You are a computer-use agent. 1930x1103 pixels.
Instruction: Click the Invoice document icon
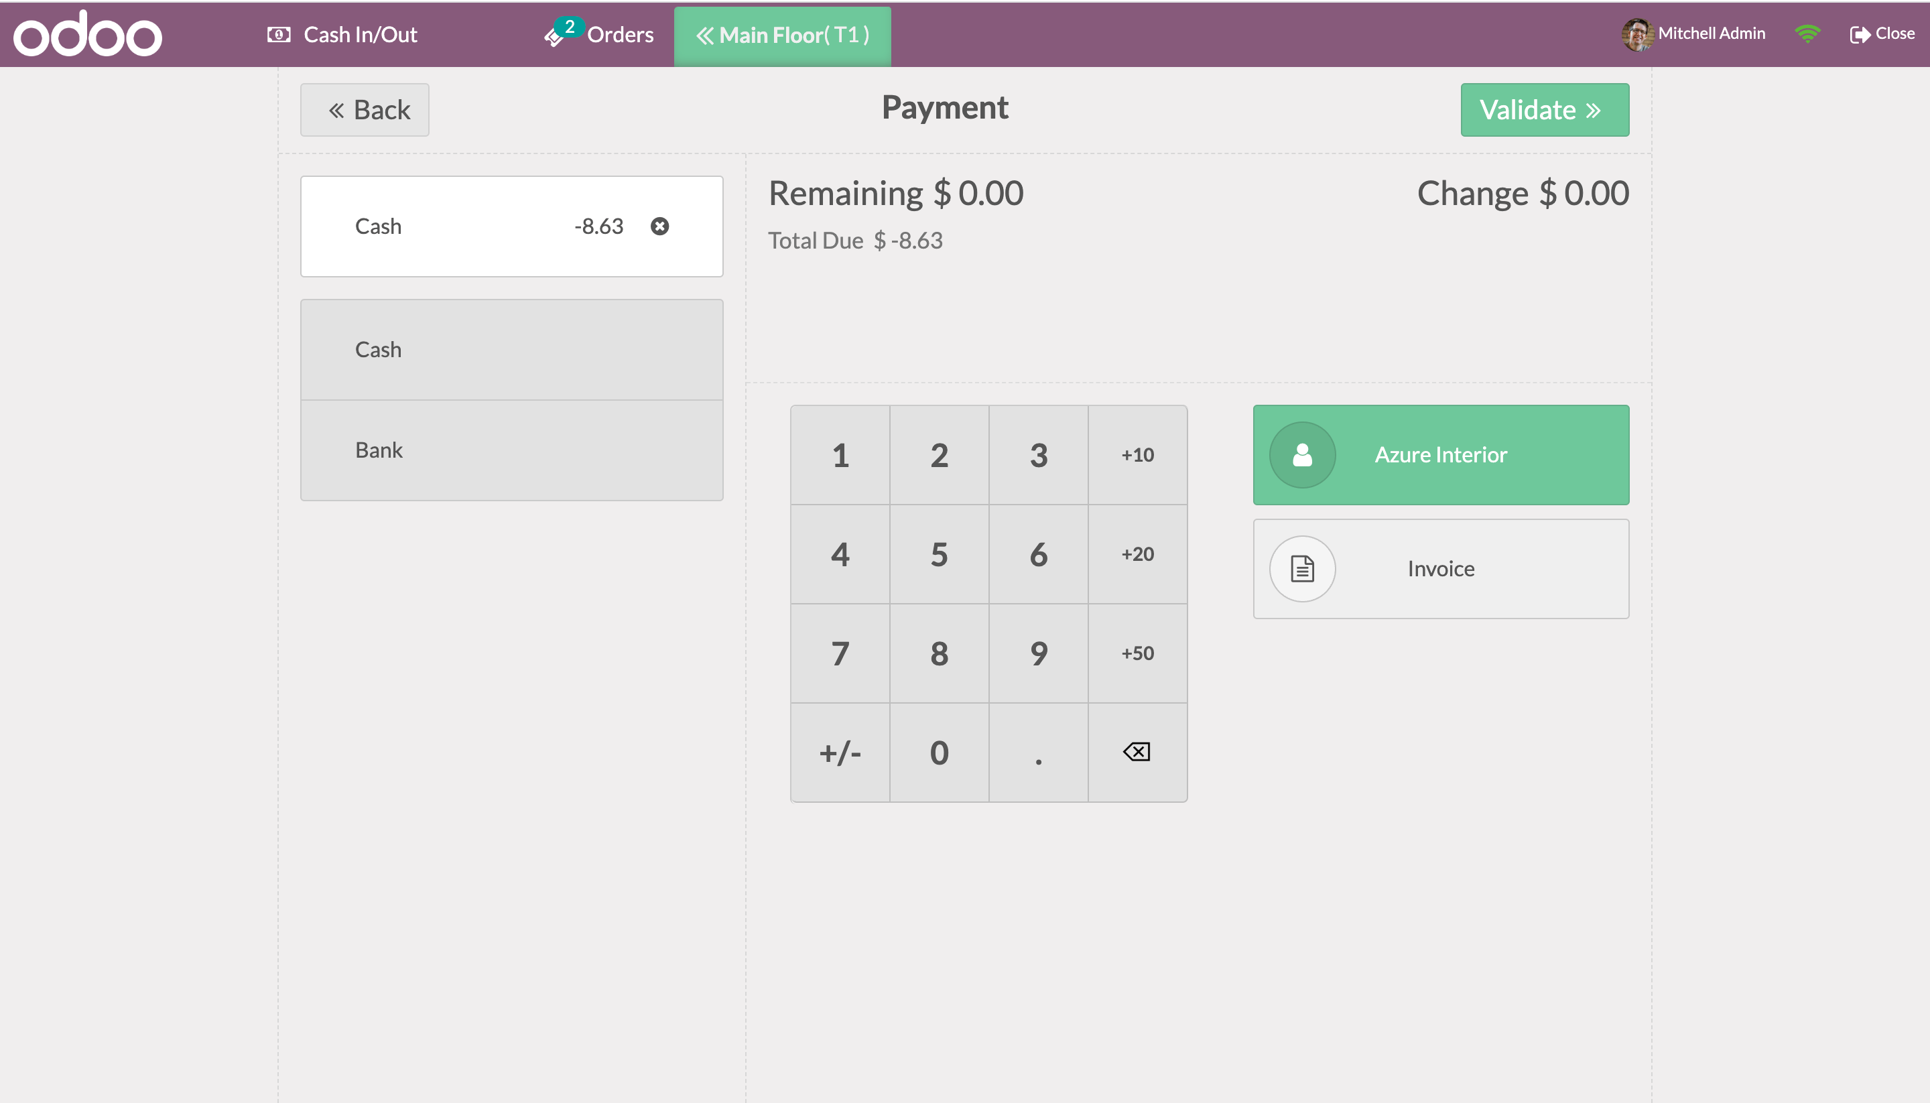click(x=1301, y=569)
